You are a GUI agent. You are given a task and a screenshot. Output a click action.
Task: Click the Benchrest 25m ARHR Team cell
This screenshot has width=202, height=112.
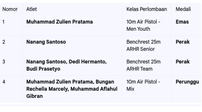143,65
